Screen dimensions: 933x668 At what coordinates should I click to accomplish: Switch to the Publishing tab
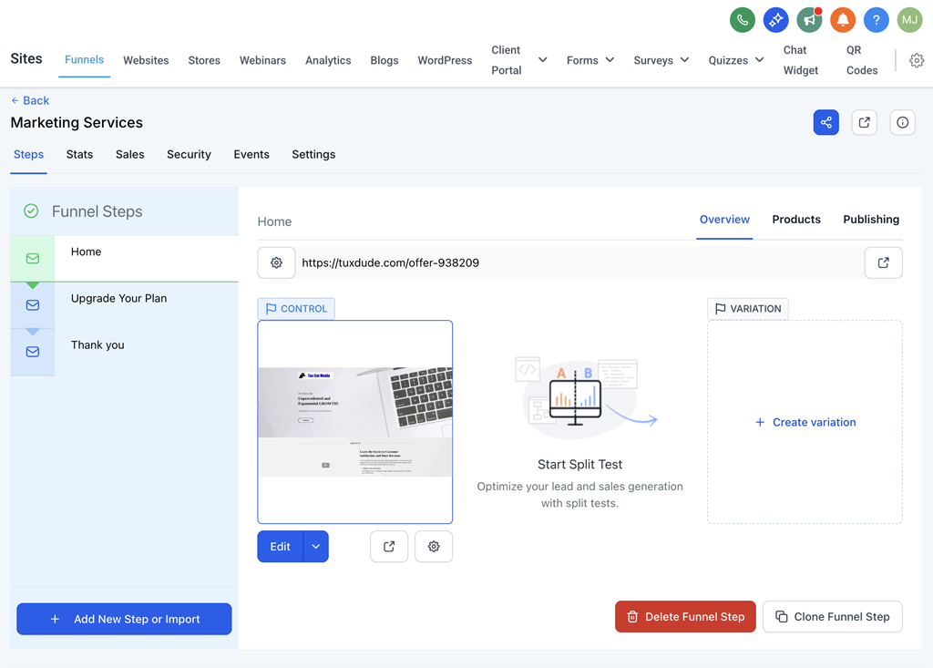point(870,220)
